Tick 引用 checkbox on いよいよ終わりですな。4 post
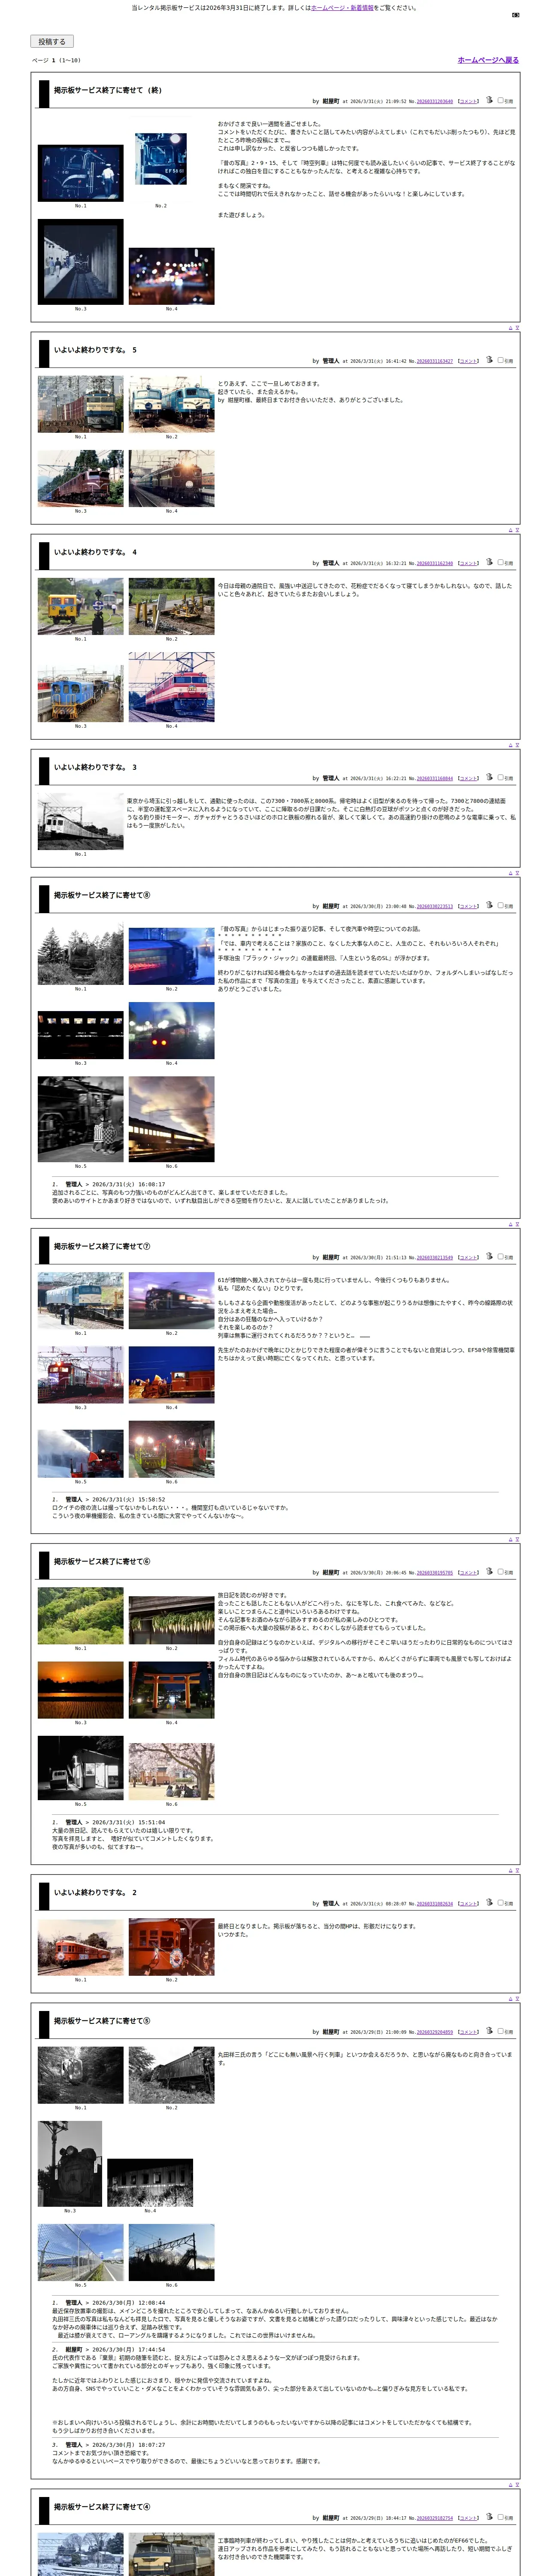 coord(500,562)
